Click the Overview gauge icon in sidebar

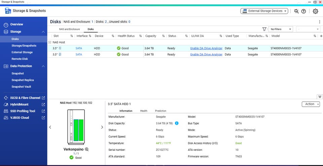6,25
